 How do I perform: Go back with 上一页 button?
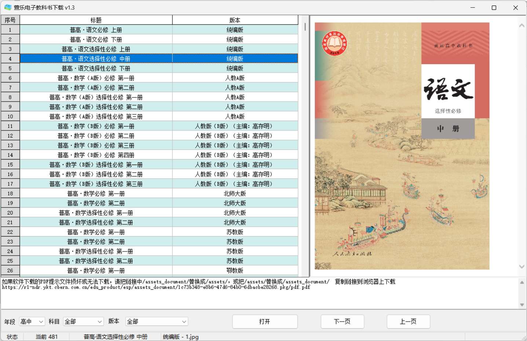pos(408,322)
